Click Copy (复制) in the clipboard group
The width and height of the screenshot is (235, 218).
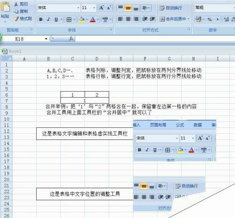pos(21,11)
